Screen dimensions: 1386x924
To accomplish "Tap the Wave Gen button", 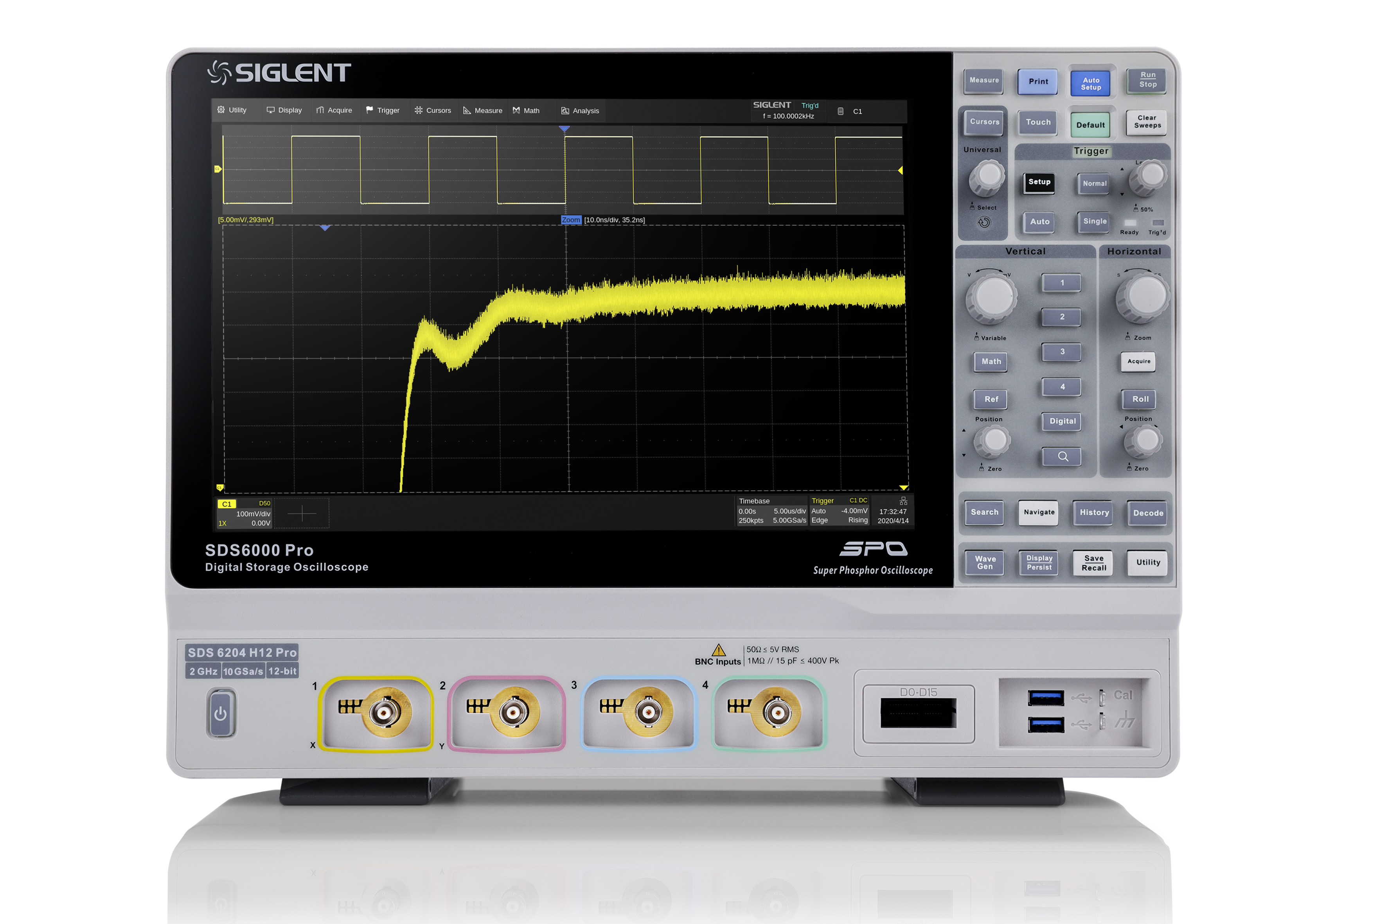I will click(x=985, y=563).
